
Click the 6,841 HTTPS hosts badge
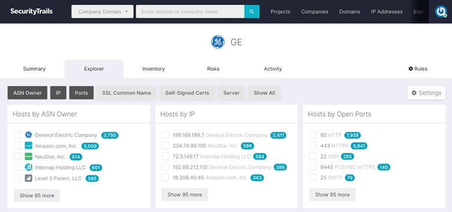point(359,146)
